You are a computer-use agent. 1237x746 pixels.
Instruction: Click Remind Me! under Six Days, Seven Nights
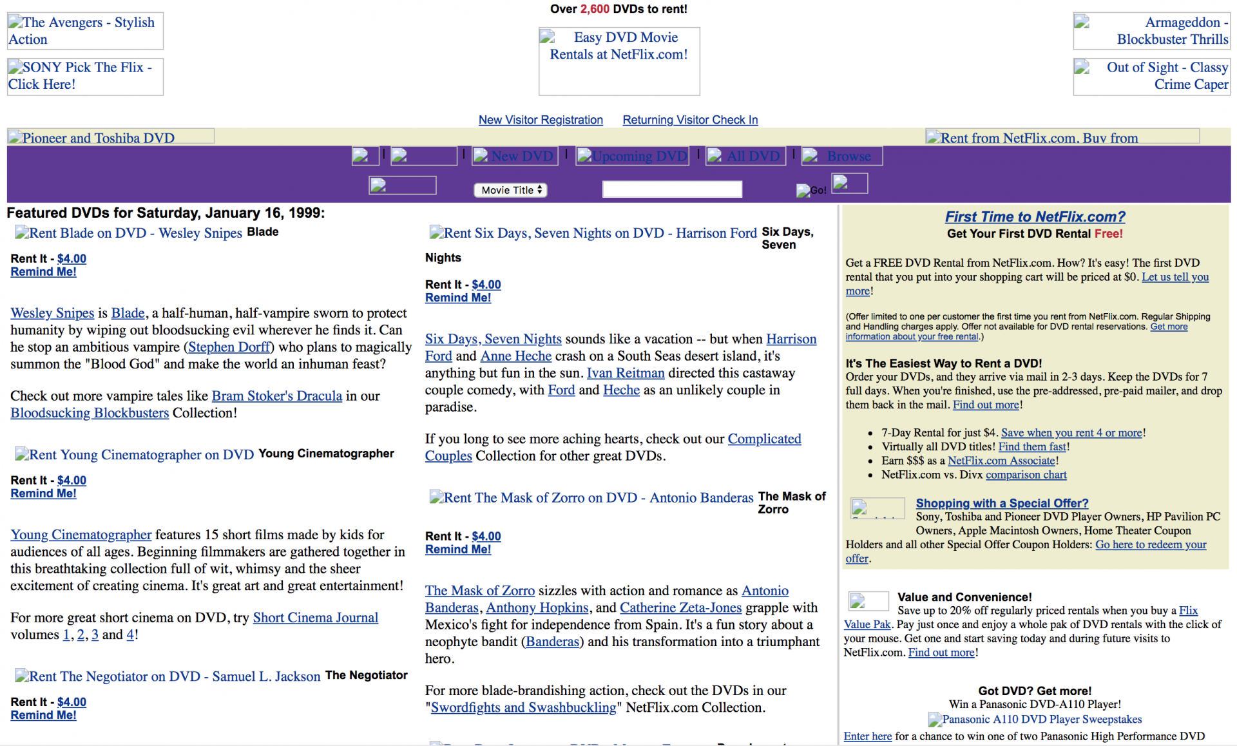click(458, 298)
